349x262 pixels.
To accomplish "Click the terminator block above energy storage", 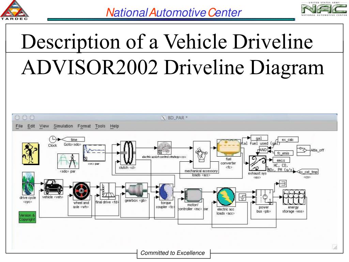I will pos(283,184).
